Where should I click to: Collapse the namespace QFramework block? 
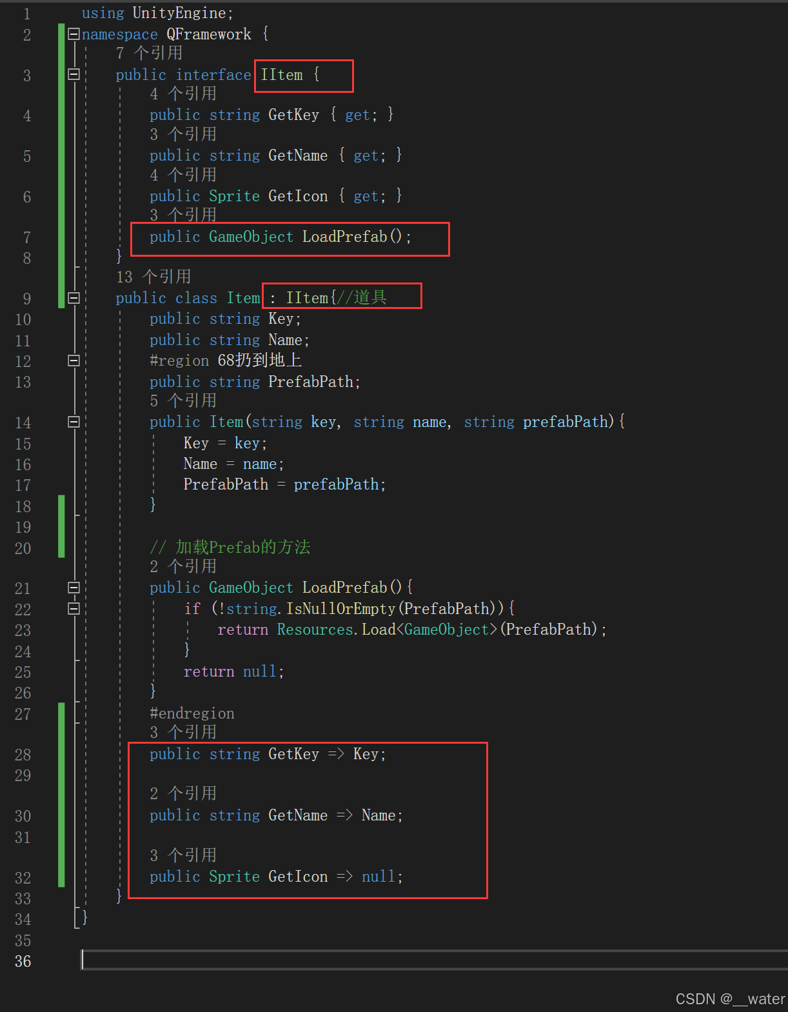click(74, 34)
